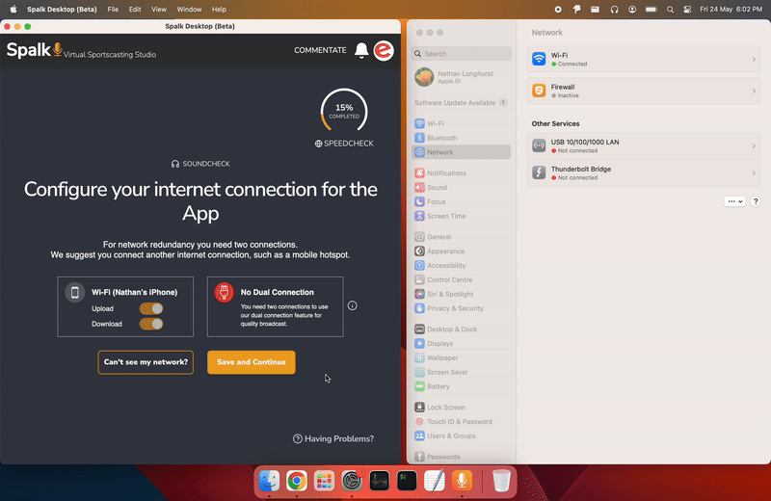Open the Edit menu
Viewport: 771px width, 501px height.
(x=135, y=10)
